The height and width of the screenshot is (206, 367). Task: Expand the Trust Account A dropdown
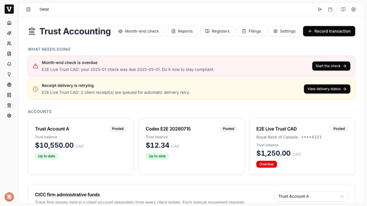click(x=311, y=196)
